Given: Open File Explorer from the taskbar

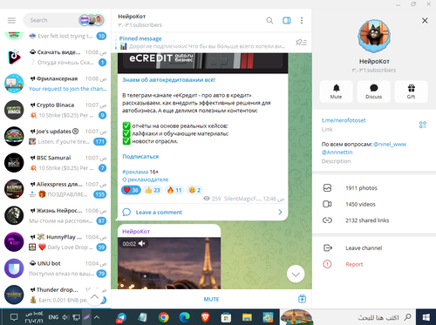Looking at the screenshot, I should coord(247,317).
